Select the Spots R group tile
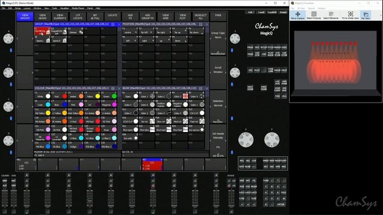383x215 pixels. 59,40
